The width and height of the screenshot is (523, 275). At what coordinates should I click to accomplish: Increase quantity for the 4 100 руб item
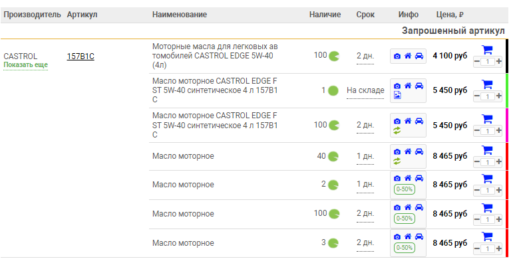click(x=499, y=62)
